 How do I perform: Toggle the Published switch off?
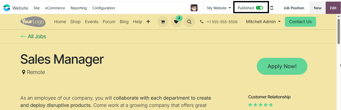point(259,8)
